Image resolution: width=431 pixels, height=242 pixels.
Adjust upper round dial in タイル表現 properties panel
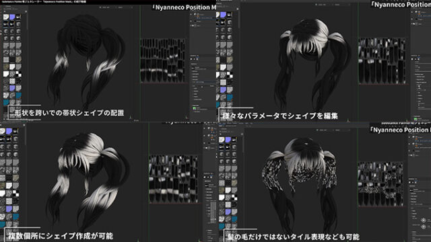tap(424, 220)
